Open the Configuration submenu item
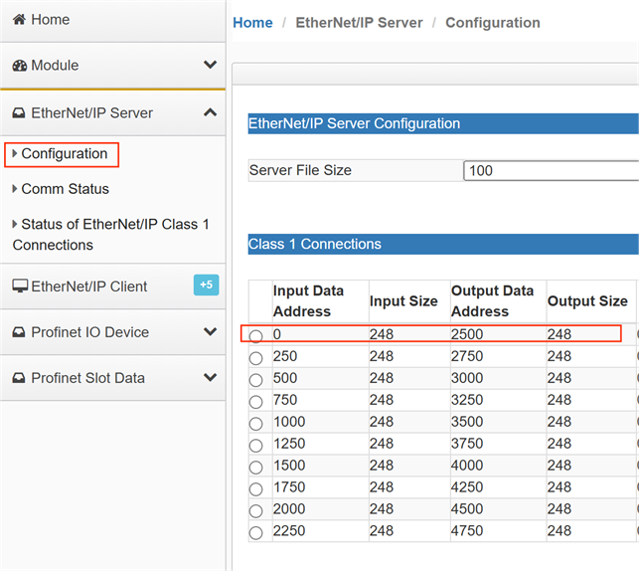This screenshot has height=571, width=639. [65, 154]
